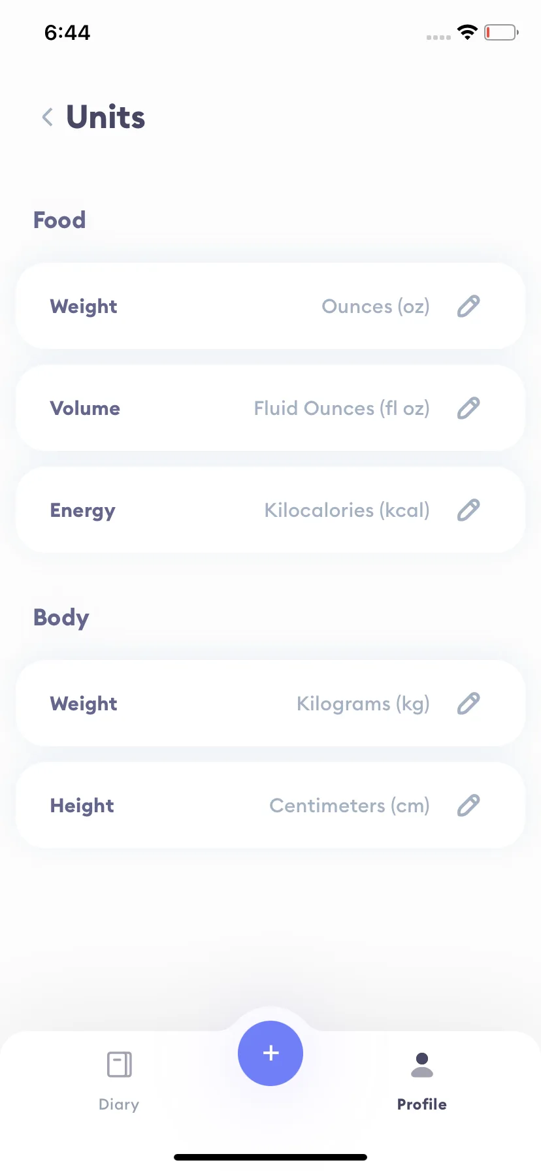Change Kilocalories (kcal) value
Viewport: 541px width, 1171px height.
pos(347,510)
